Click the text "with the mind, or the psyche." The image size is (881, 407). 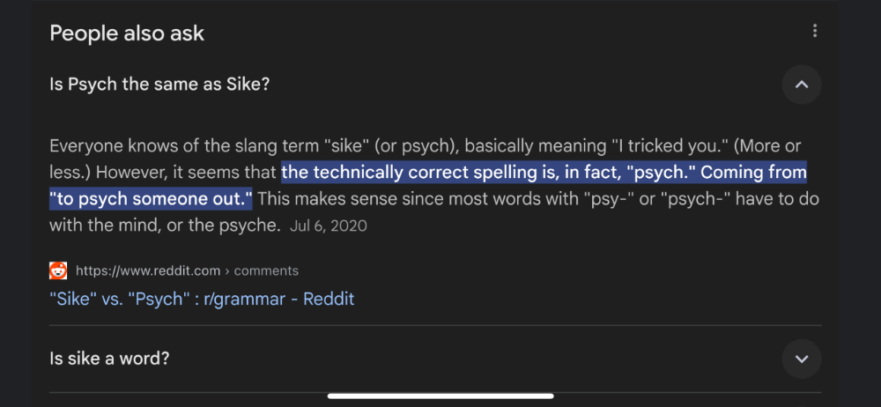(x=165, y=226)
